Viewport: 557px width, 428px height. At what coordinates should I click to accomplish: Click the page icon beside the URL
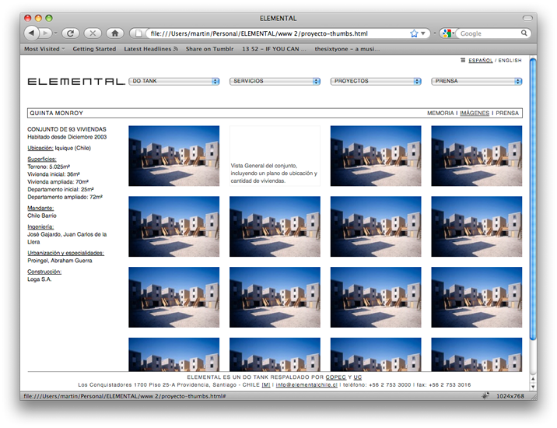138,33
